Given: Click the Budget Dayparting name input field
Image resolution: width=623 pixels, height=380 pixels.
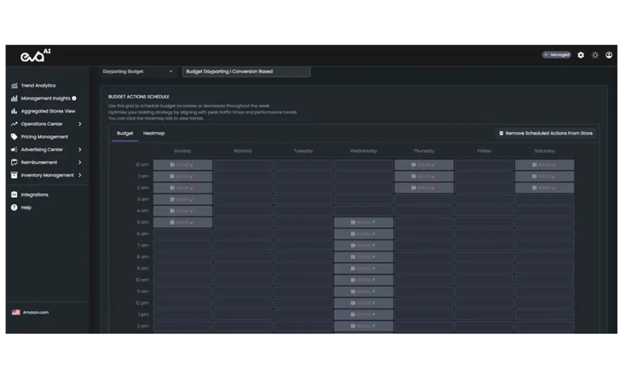Looking at the screenshot, I should coord(246,72).
